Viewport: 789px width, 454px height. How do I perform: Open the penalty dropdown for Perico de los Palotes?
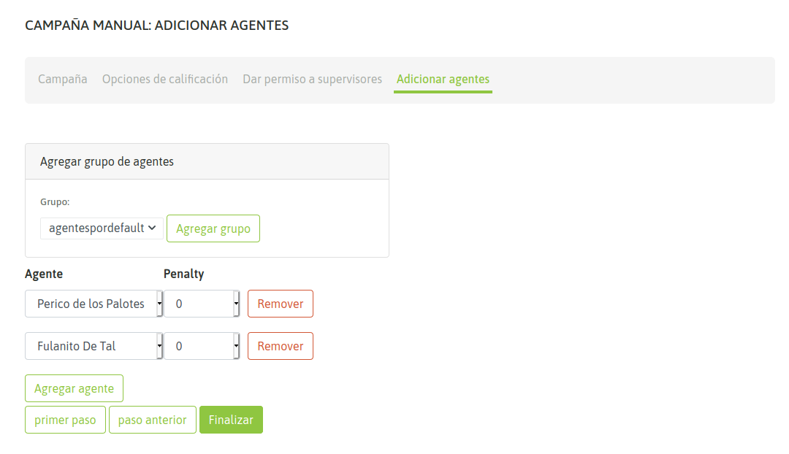[202, 304]
